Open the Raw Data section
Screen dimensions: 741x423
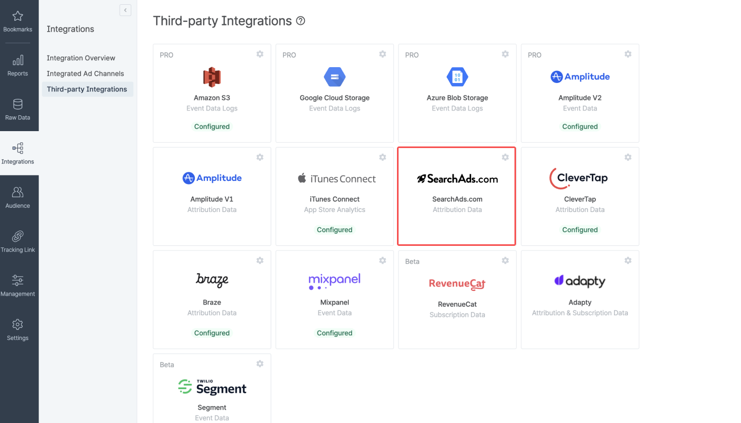(x=17, y=109)
